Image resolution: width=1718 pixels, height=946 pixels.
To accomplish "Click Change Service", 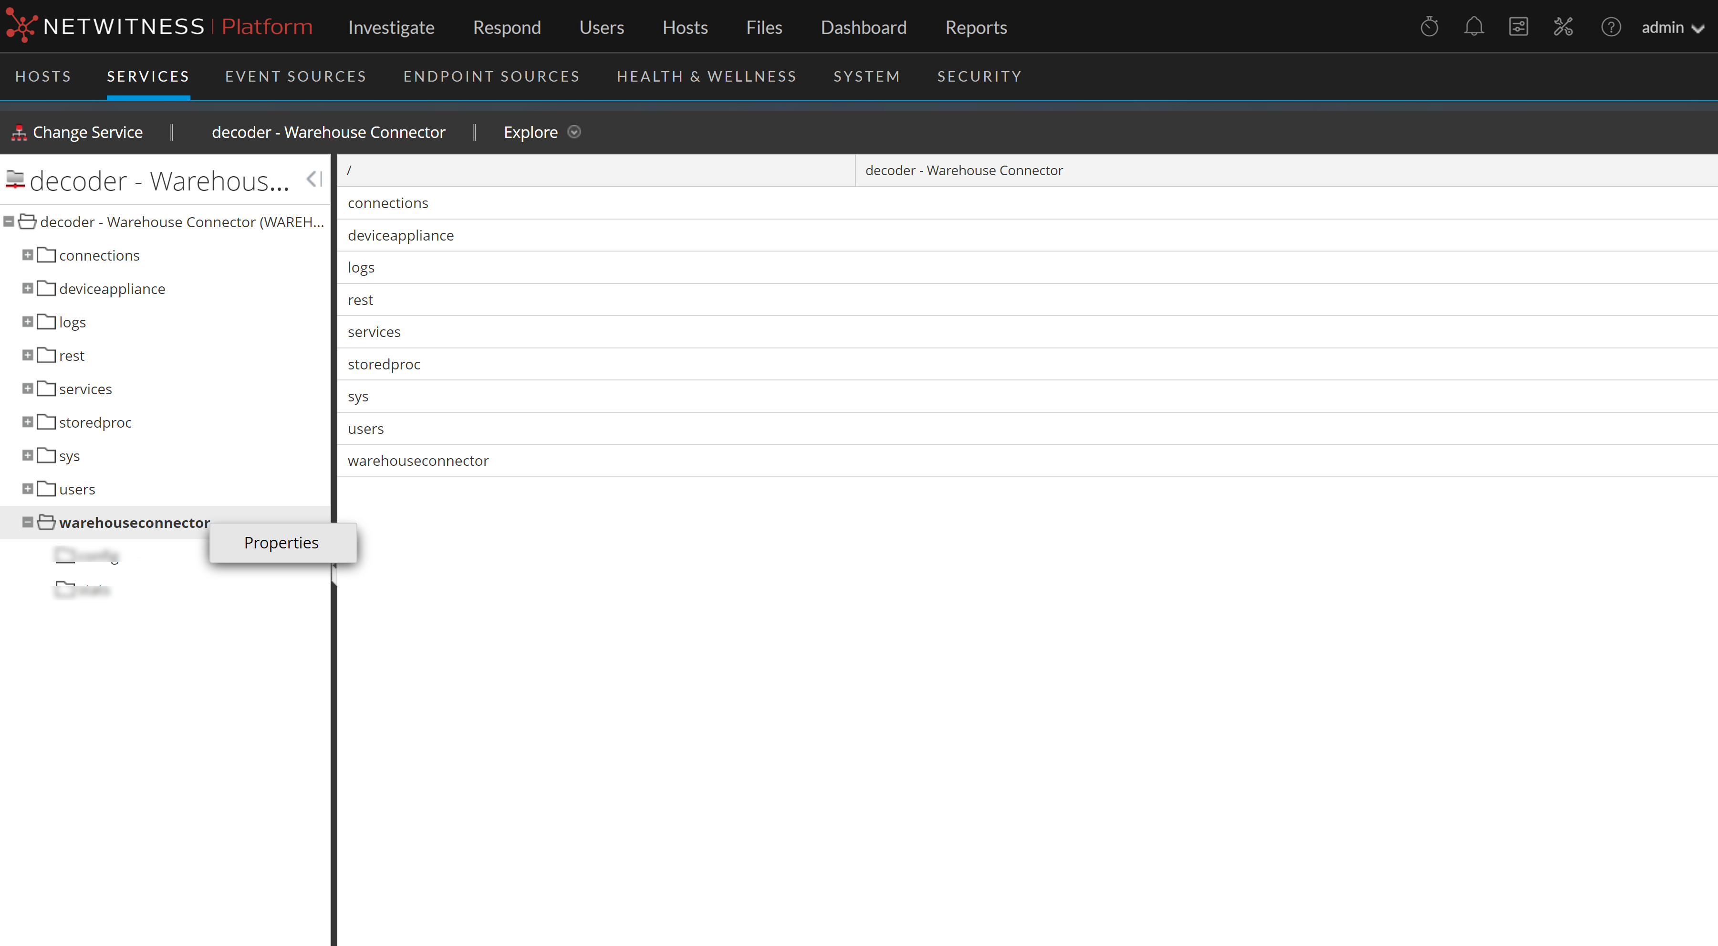I will pyautogui.click(x=88, y=131).
